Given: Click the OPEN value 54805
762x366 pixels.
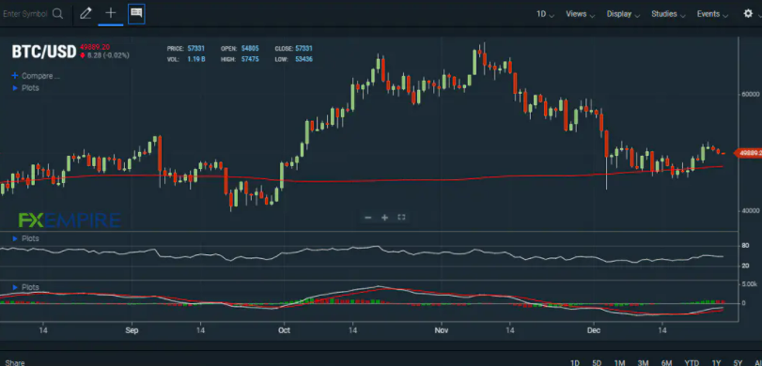Looking at the screenshot, I should (x=250, y=49).
